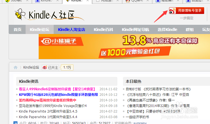Click the 已关注 Weibo follow button
Screen dimensions: 210x124
tap(50, 67)
